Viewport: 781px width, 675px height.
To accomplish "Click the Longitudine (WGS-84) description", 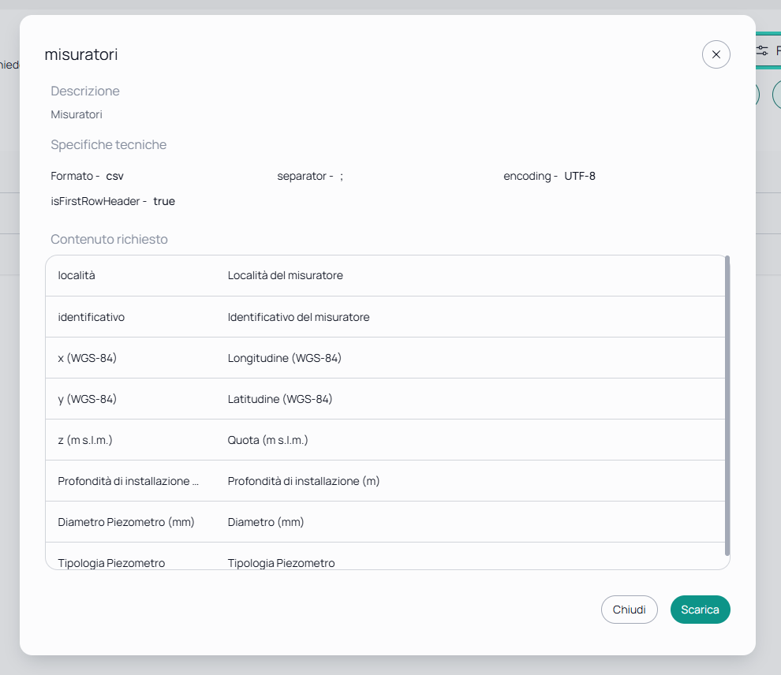I will point(285,358).
